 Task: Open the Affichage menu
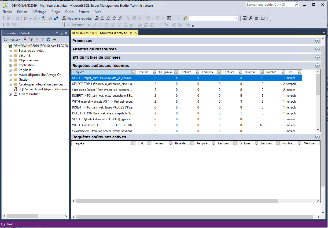(39, 12)
